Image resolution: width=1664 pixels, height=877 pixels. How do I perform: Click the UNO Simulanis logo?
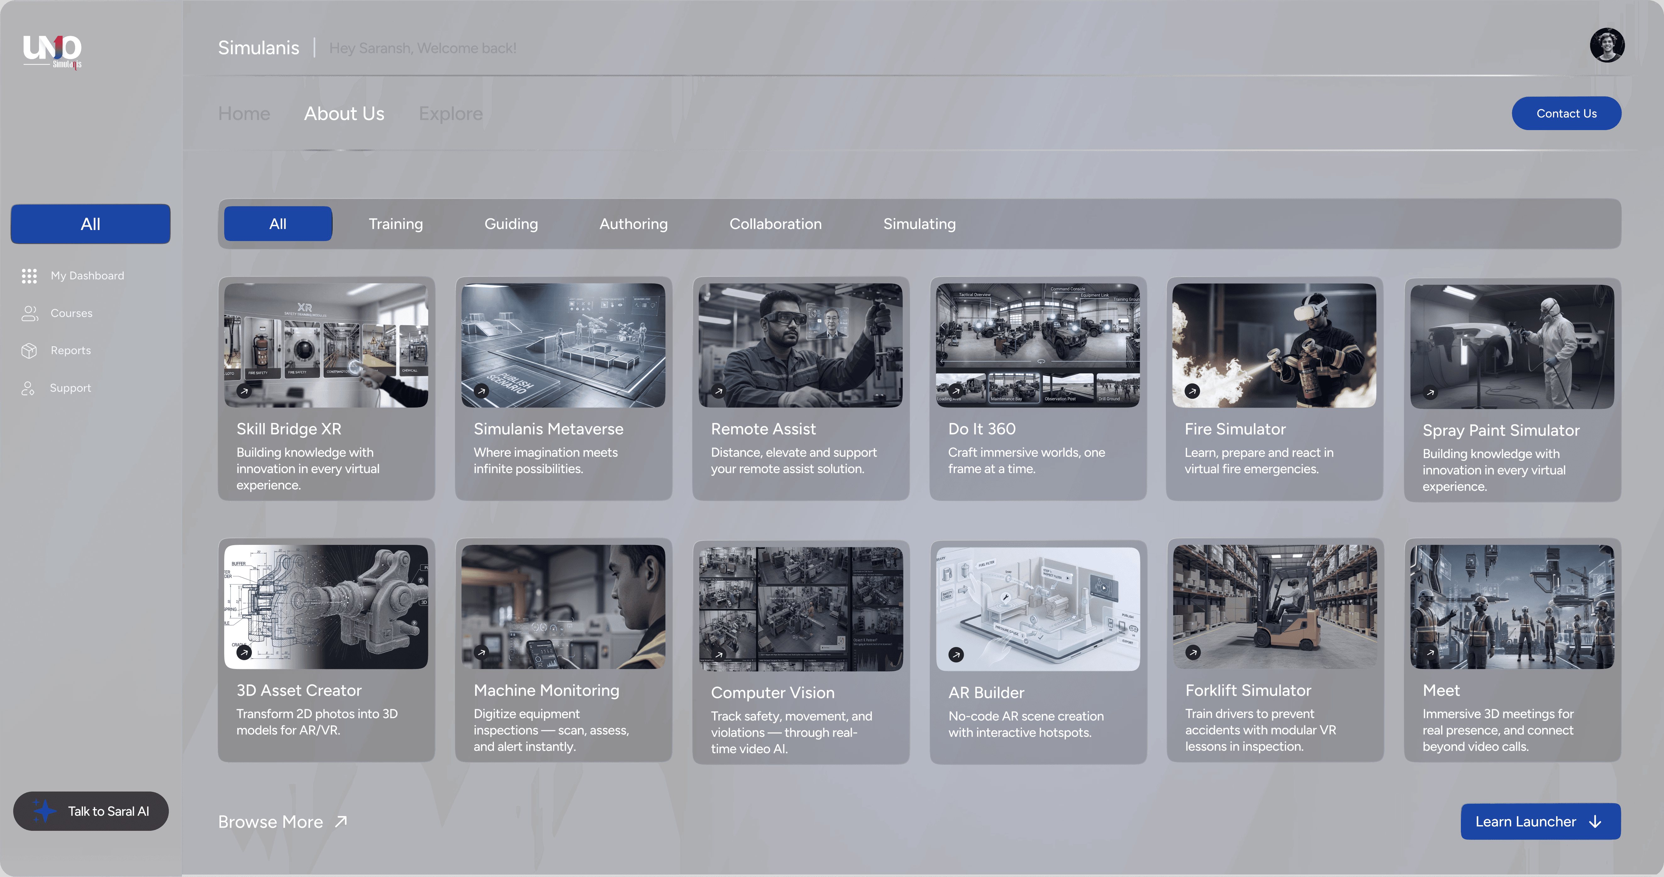(52, 51)
